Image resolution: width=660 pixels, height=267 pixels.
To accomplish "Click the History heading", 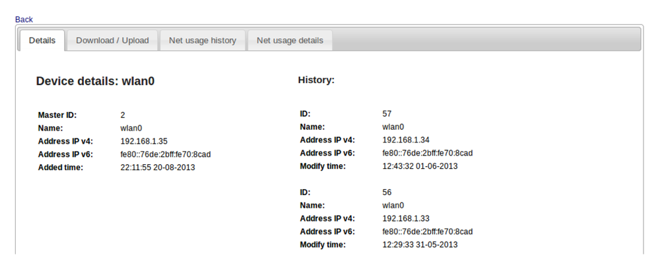I will click(316, 80).
